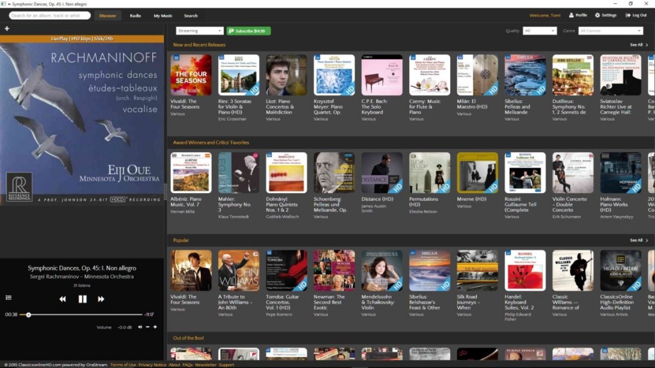The width and height of the screenshot is (655, 368).
Task: Open Mahler Symphony No. 3 album
Action: (239, 172)
